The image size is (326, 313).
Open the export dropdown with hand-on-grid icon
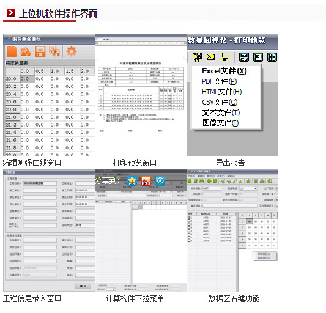197,57
